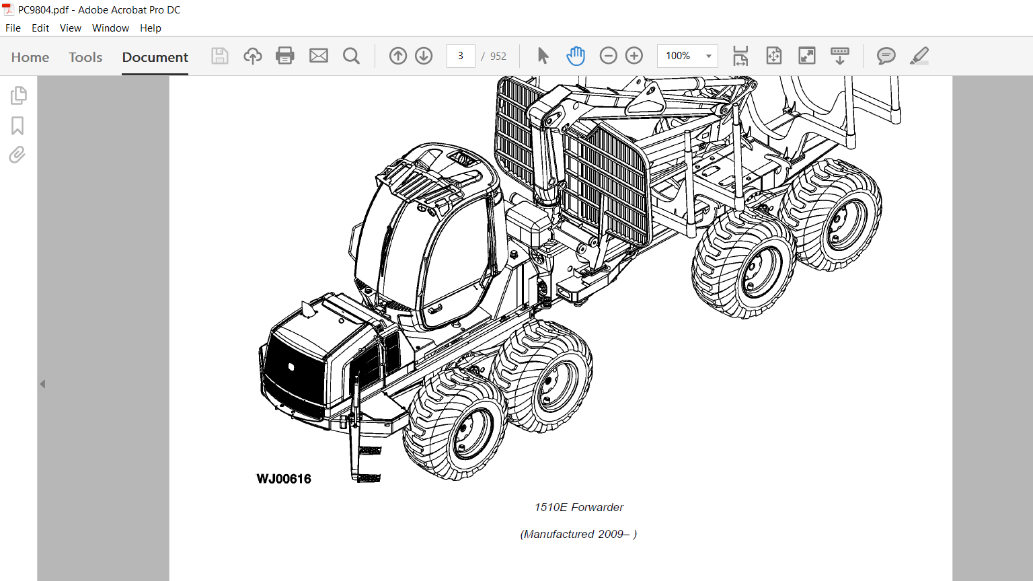Click the fit one full page icon
The width and height of the screenshot is (1033, 581).
pos(774,56)
